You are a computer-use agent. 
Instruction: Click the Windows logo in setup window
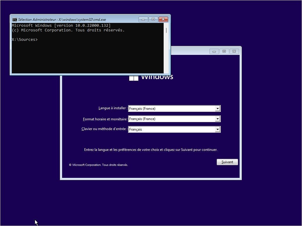(x=134, y=78)
